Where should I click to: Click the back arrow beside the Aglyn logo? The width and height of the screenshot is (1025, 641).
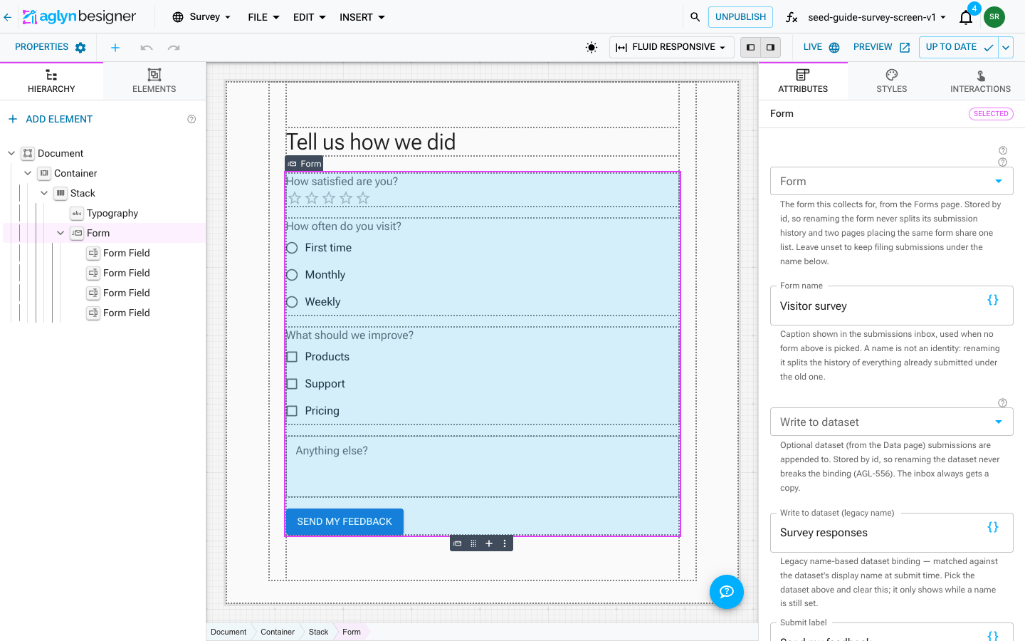coord(8,17)
